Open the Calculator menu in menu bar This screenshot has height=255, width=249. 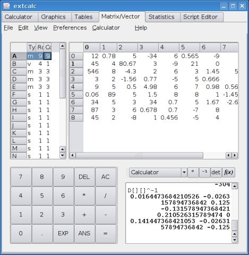pyautogui.click(x=106, y=28)
